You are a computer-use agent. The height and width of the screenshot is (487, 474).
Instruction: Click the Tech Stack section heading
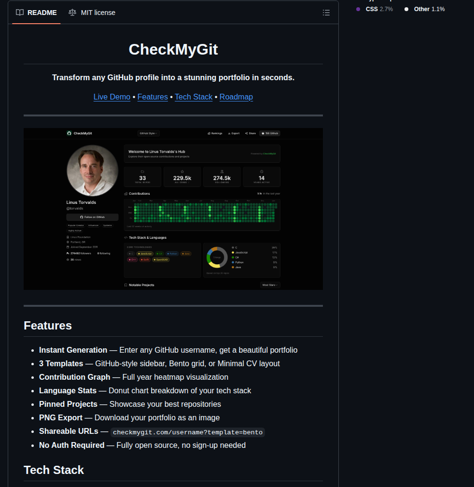(54, 470)
